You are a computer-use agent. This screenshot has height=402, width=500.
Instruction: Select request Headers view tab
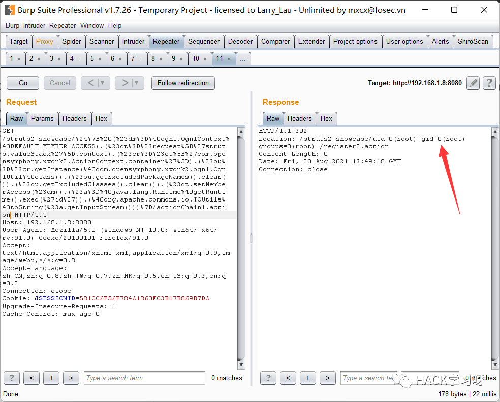pyautogui.click(x=75, y=118)
